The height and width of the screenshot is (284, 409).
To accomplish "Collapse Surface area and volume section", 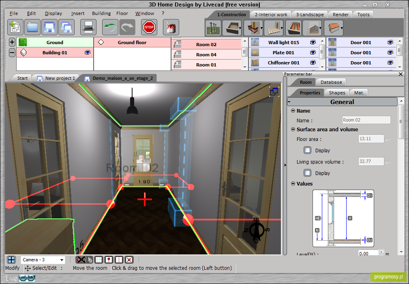I will [293, 129].
